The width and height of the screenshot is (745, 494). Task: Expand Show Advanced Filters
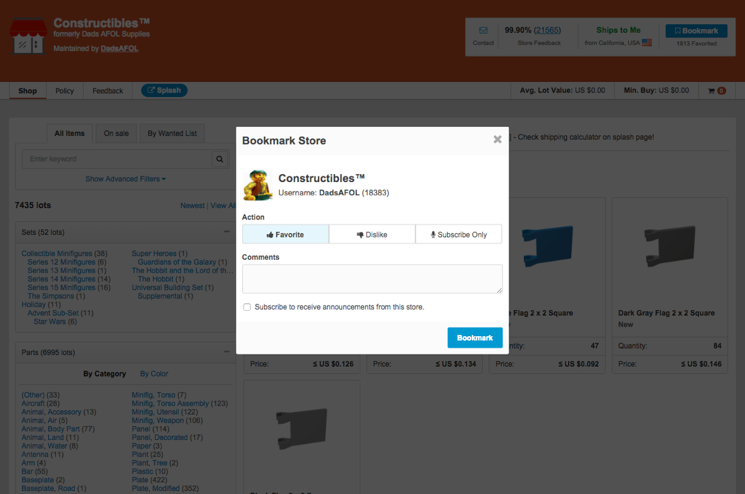(125, 179)
